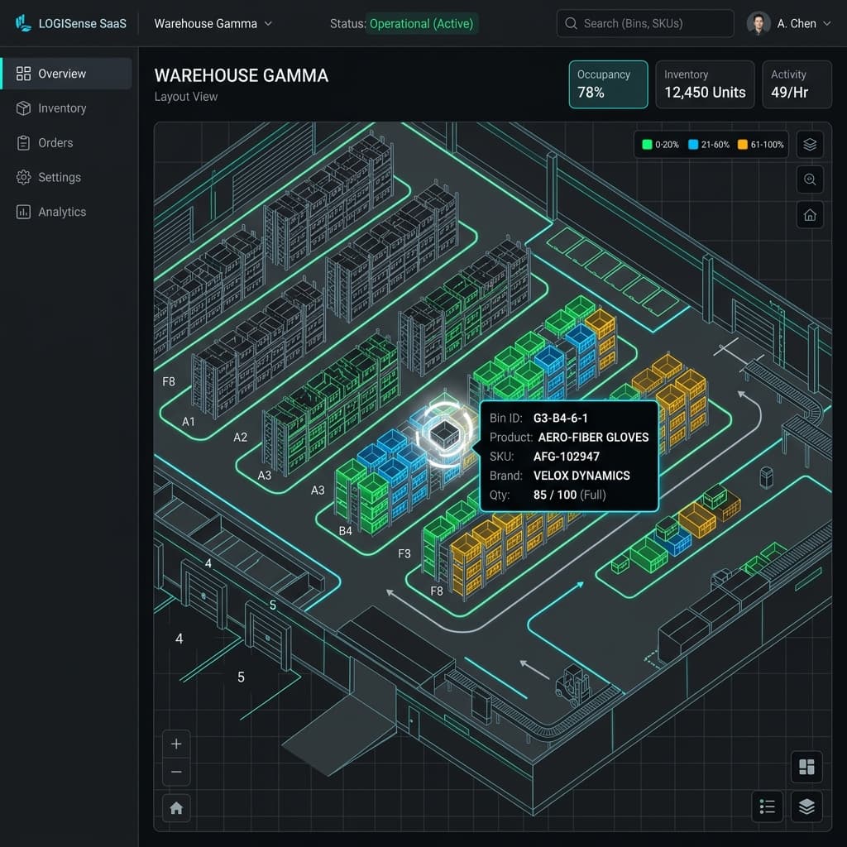Open the list view icon
This screenshot has width=847, height=847.
[767, 806]
